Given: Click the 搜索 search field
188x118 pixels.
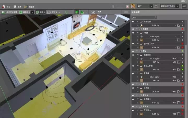Looking at the screenshot, I should tap(144, 17).
